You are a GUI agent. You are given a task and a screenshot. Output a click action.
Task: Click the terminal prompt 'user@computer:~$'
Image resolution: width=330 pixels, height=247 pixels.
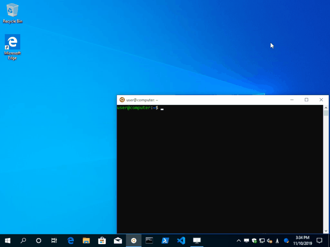point(138,108)
